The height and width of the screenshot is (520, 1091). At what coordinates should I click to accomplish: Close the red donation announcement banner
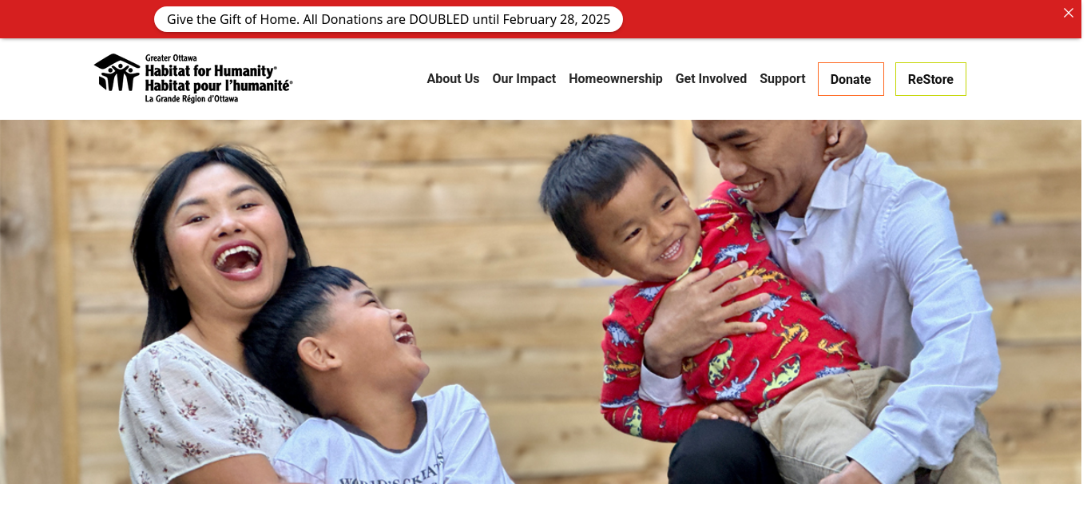tap(1068, 13)
